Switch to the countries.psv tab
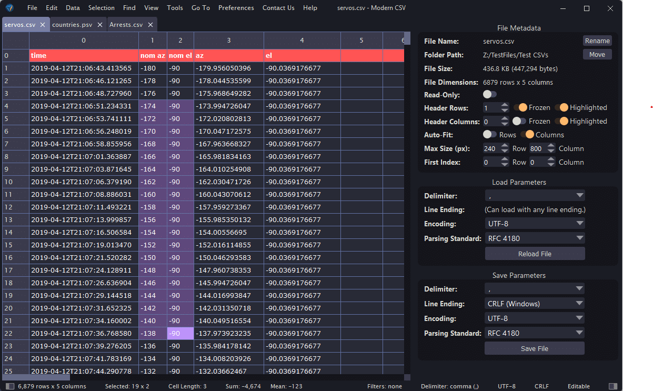This screenshot has width=653, height=391. [73, 24]
